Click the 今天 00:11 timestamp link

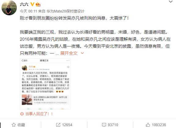tap(28, 11)
